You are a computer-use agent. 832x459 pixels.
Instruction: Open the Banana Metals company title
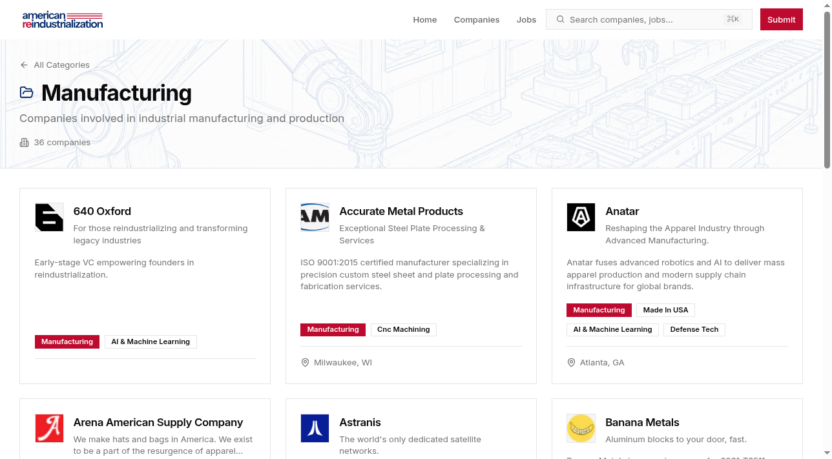click(642, 422)
